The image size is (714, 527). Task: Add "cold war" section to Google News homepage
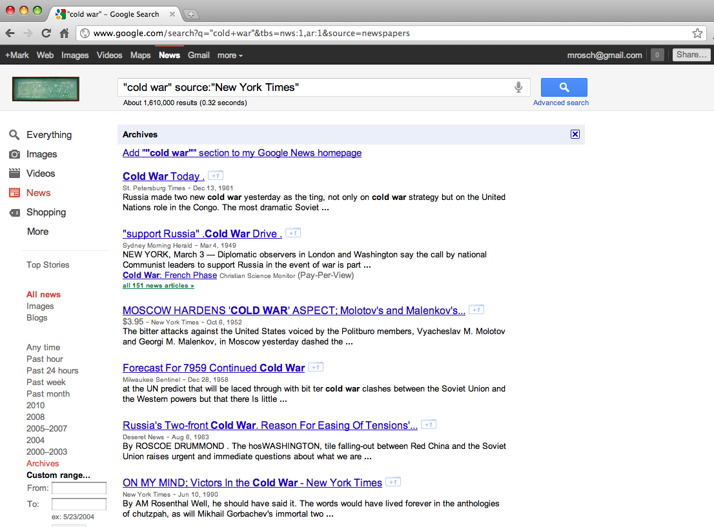(x=242, y=153)
